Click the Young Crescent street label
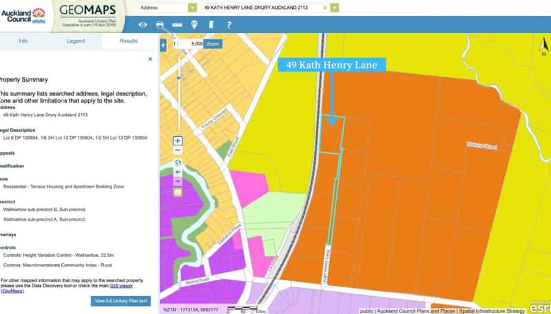The width and height of the screenshot is (551, 314). click(x=214, y=119)
